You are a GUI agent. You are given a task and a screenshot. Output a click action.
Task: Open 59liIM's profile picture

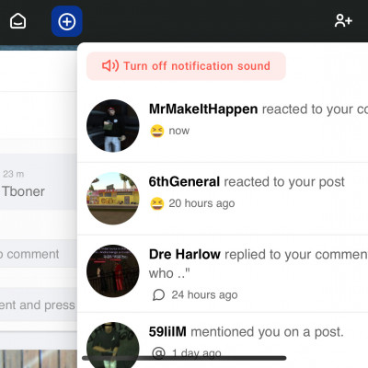click(x=113, y=345)
